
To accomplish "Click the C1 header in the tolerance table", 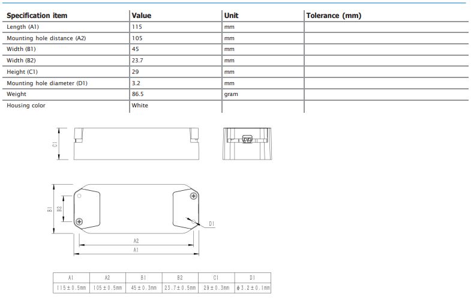I will 216,278.
